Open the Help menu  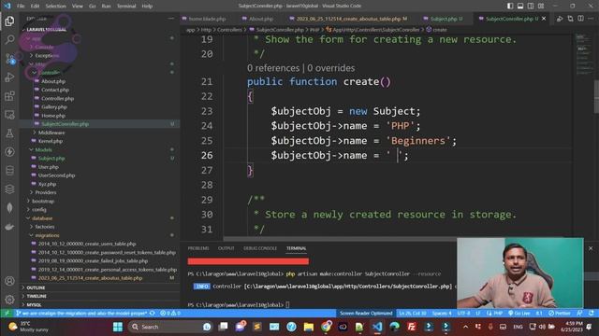coord(147,7)
